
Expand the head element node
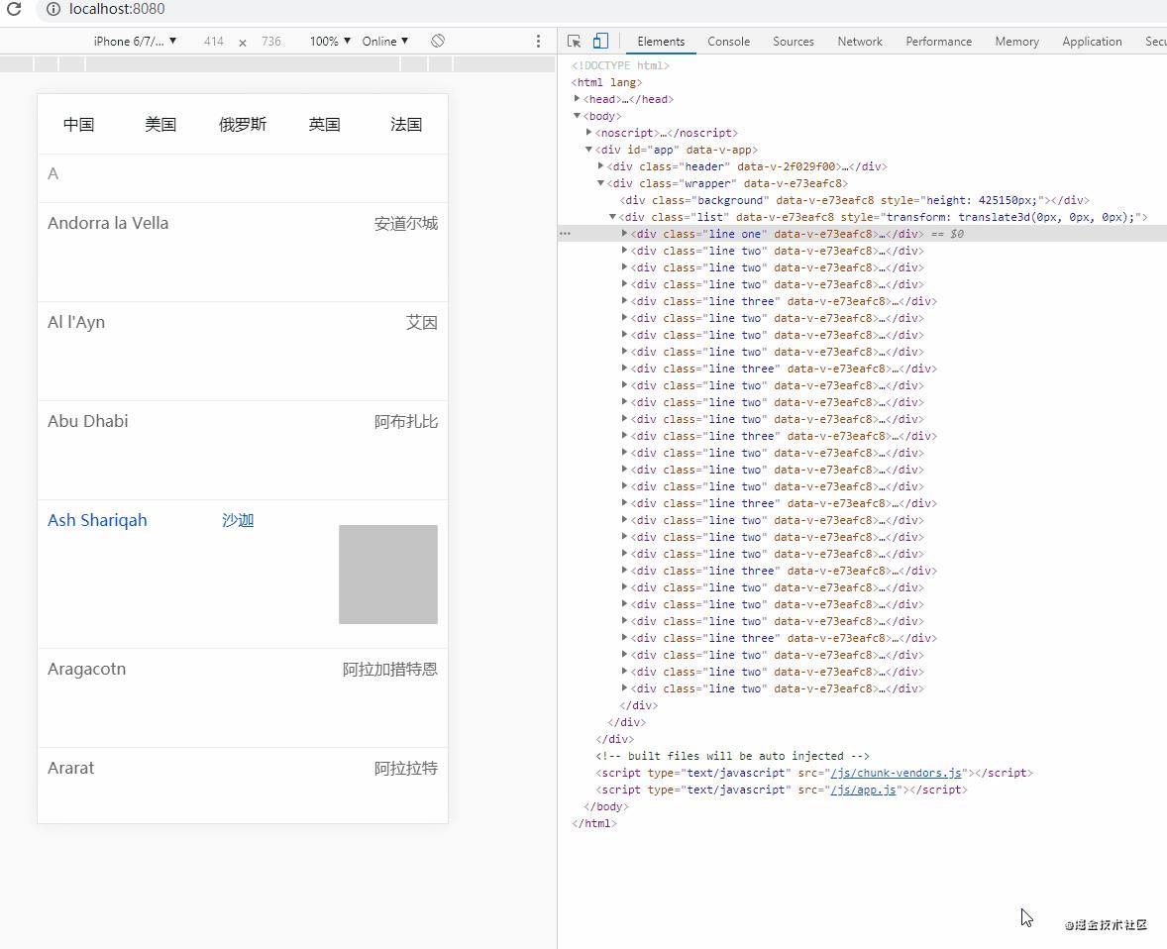coord(577,99)
